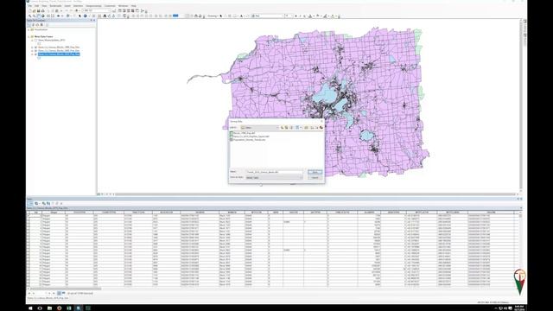Click Go To Home Folder in Saving Data

point(286,127)
